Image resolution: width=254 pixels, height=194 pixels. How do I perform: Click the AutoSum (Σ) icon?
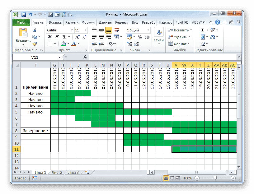tap(202, 30)
